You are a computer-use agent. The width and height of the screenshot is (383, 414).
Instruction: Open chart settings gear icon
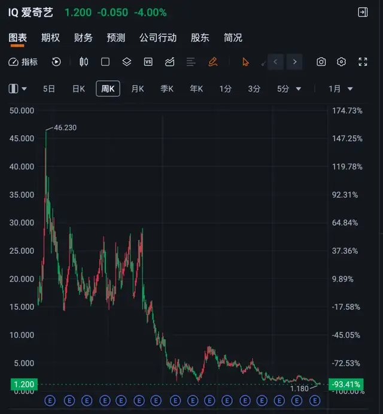(x=342, y=62)
